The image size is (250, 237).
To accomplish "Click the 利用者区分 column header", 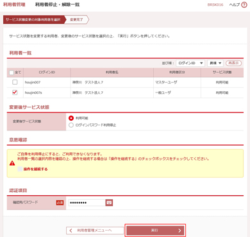I will tap(177, 73).
